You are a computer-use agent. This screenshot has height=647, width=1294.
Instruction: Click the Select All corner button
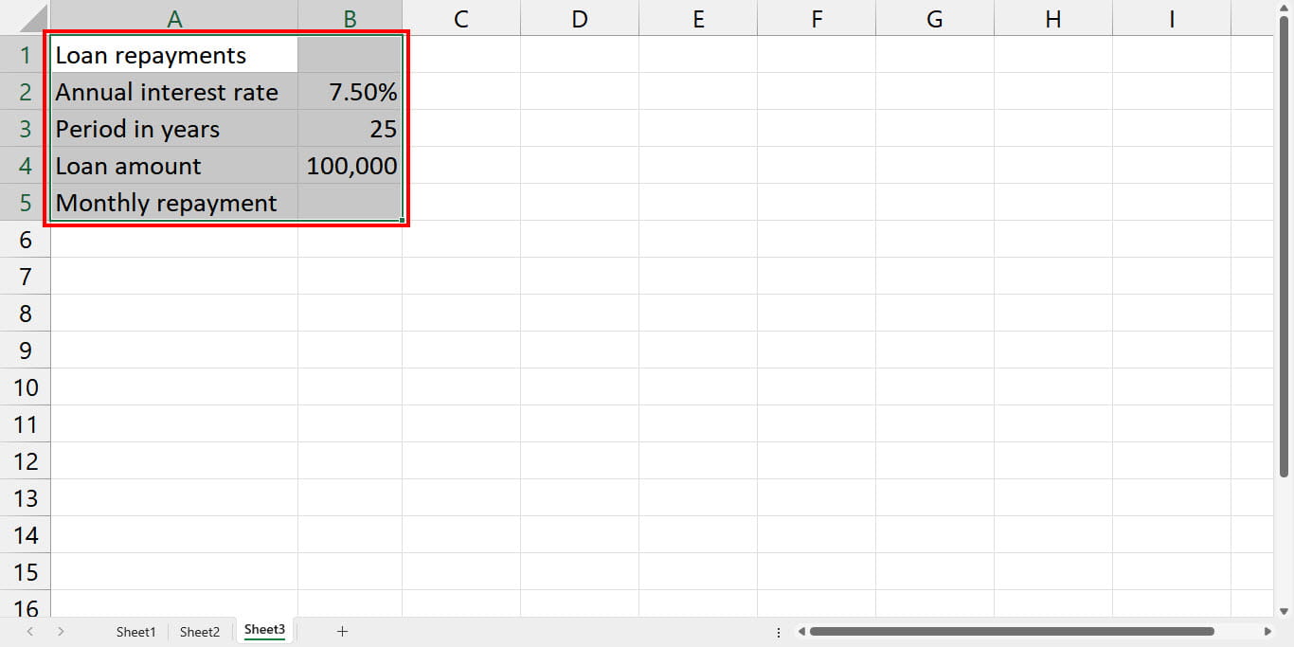point(26,17)
